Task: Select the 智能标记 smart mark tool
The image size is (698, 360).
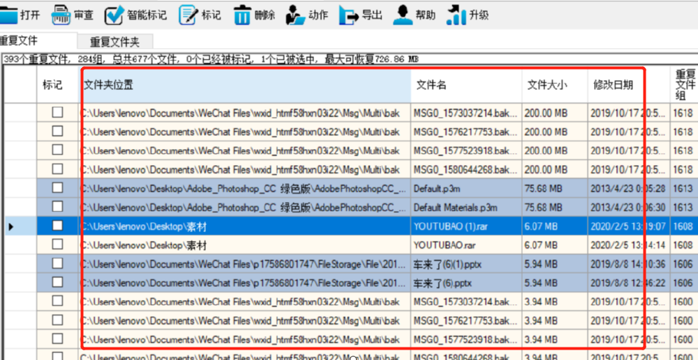Action: pyautogui.click(x=135, y=15)
